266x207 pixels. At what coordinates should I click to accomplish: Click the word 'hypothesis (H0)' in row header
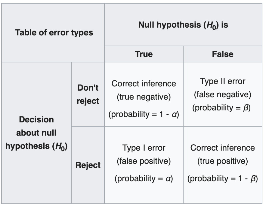pyautogui.click(x=36, y=146)
